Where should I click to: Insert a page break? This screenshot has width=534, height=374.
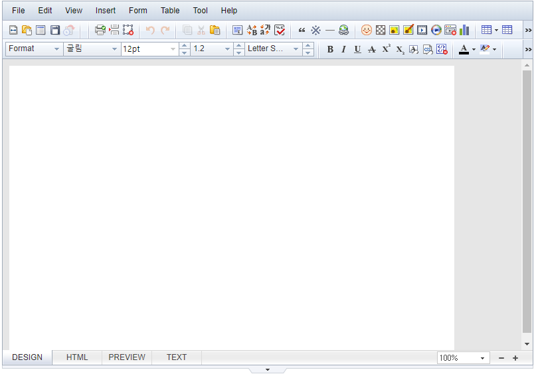(114, 31)
